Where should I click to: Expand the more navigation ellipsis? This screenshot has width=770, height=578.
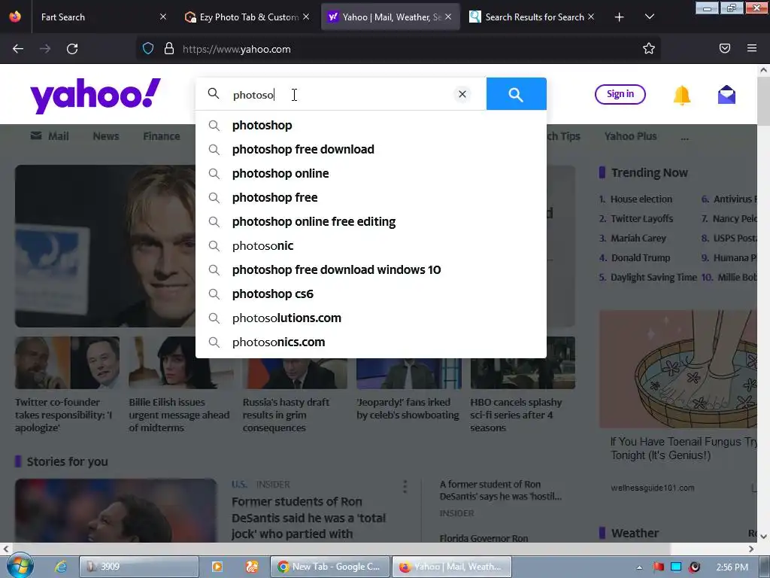[684, 138]
